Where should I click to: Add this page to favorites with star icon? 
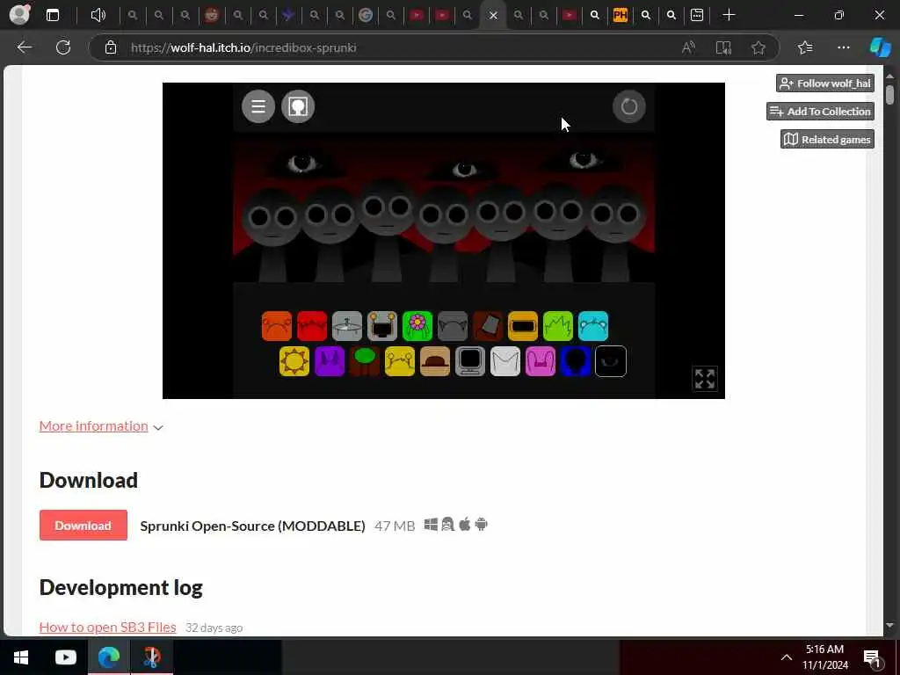pos(758,47)
